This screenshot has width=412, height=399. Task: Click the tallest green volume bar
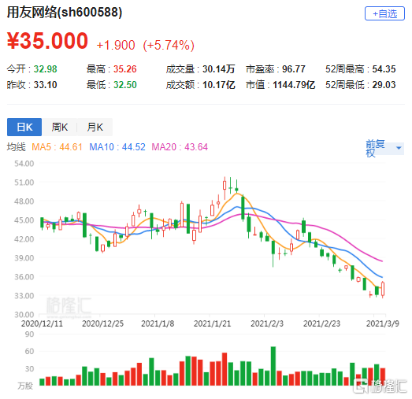point(273,366)
